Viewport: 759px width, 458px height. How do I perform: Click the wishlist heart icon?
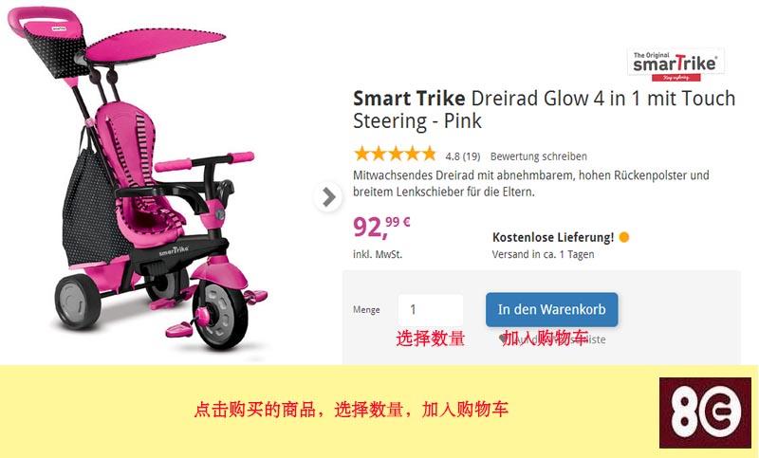pos(503,339)
